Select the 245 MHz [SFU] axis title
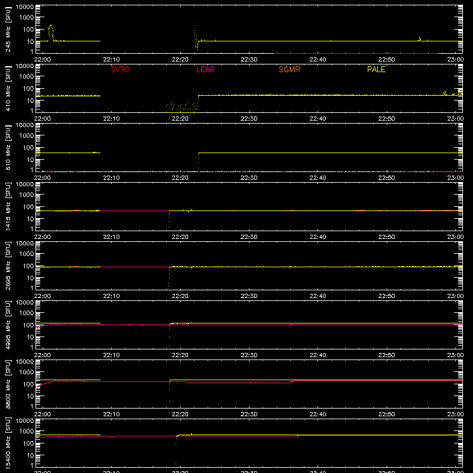The height and width of the screenshot is (473, 473). [8, 29]
